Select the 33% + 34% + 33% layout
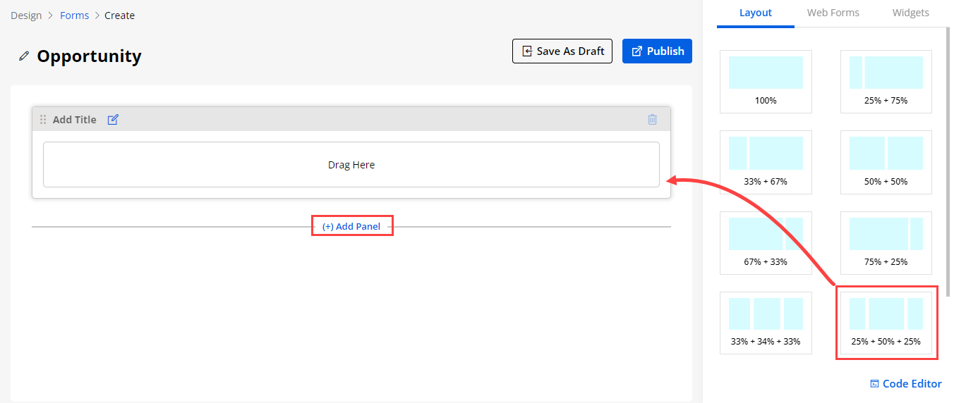The image size is (954, 403). 766,323
